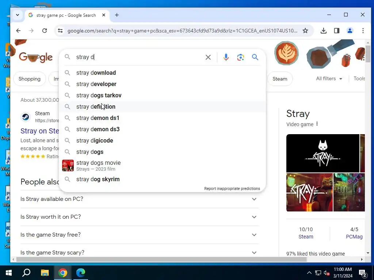Open the All filters dropdown
374x280 pixels.
click(329, 79)
